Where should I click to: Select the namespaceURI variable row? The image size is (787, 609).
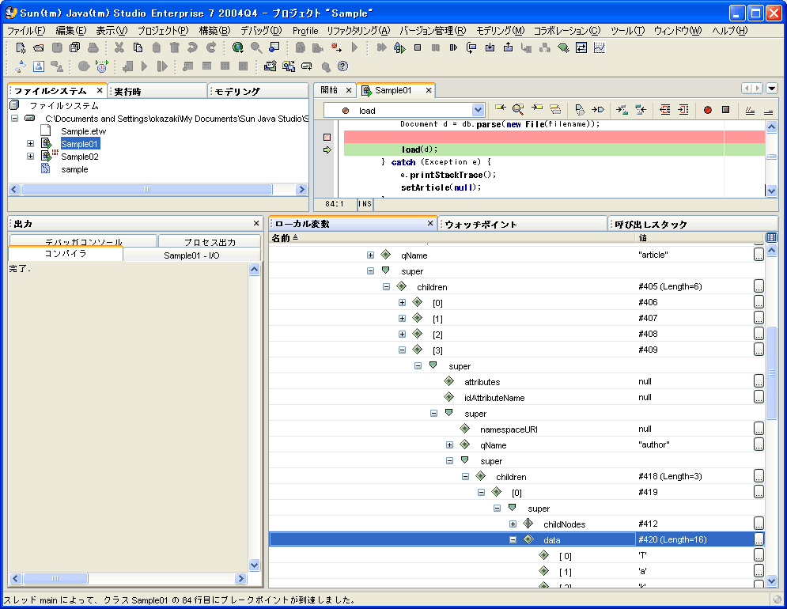click(516, 429)
